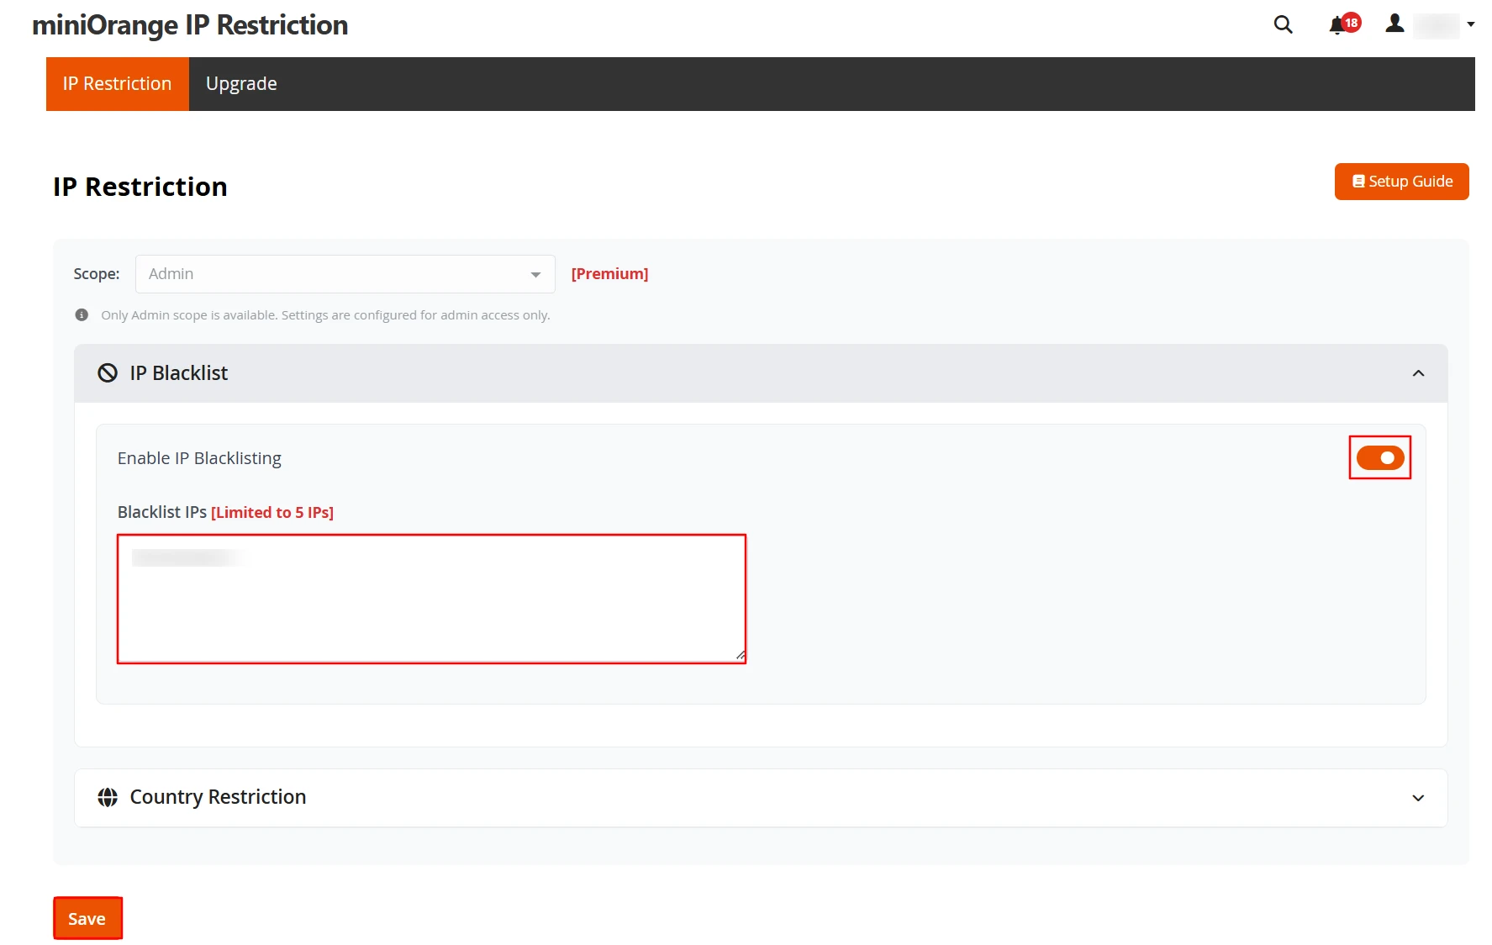Click the miniOrange IP Restriction title
Screen dimensions: 1492x945
point(190,25)
